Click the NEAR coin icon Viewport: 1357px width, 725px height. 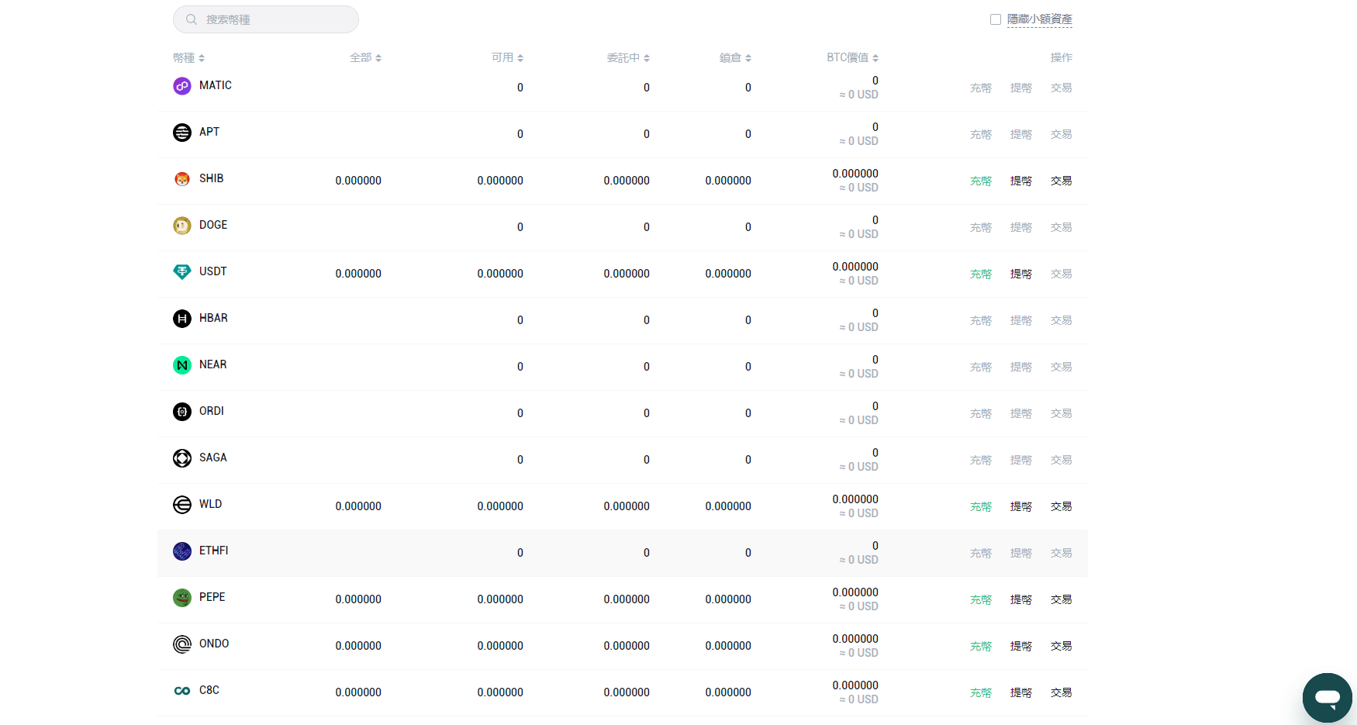tap(181, 365)
